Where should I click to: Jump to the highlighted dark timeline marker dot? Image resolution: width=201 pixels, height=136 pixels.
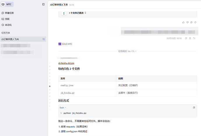(50, 86)
